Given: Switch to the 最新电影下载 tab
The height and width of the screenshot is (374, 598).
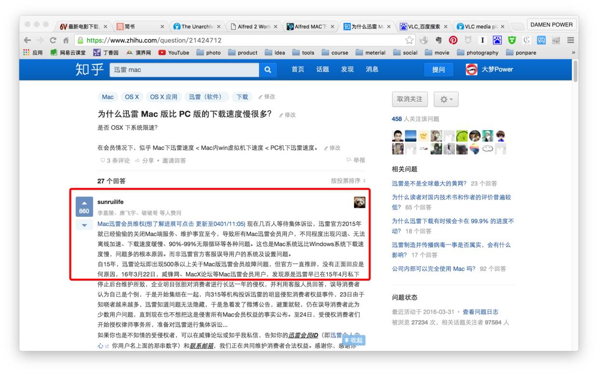Looking at the screenshot, I should tap(83, 27).
